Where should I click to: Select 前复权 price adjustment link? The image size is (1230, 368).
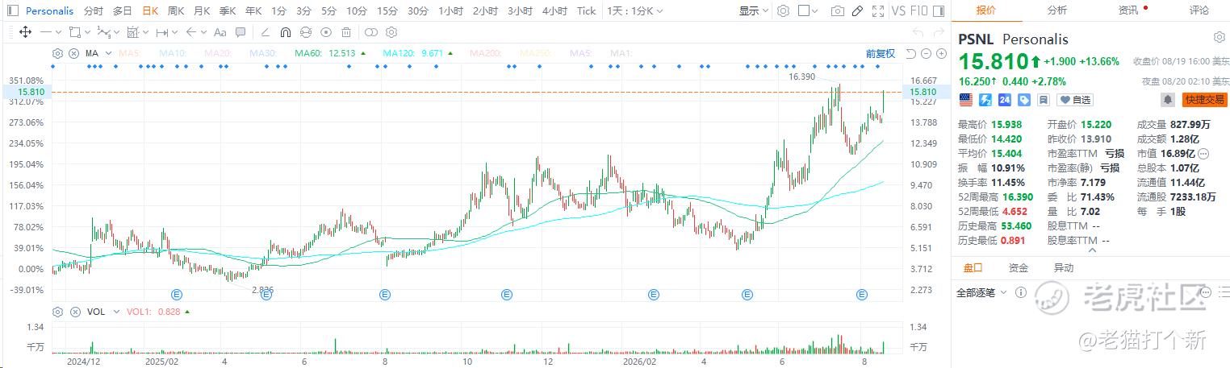click(x=881, y=53)
